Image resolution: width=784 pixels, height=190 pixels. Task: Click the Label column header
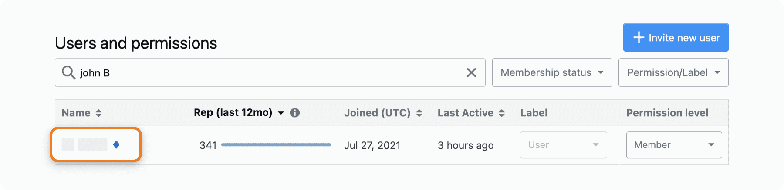(x=534, y=113)
